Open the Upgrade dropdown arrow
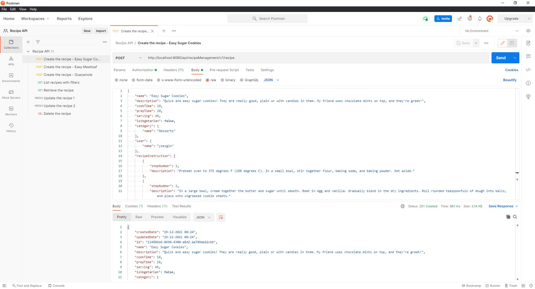The width and height of the screenshot is (535, 289). click(529, 19)
